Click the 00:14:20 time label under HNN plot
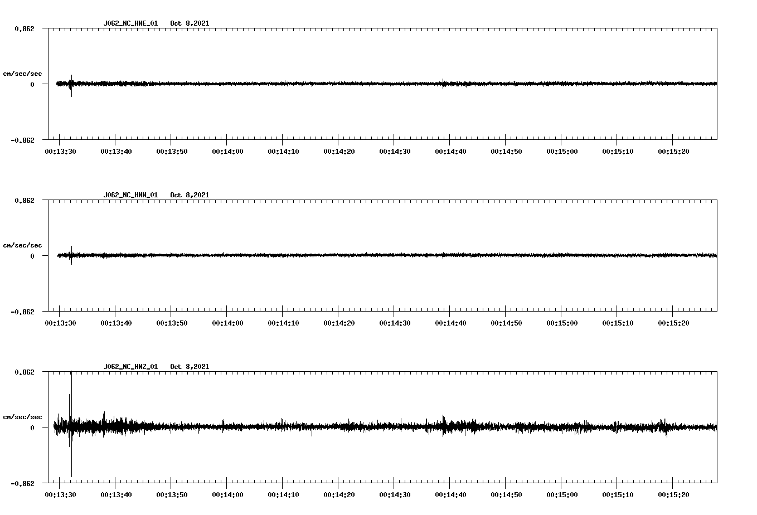757x515 pixels. 339,323
